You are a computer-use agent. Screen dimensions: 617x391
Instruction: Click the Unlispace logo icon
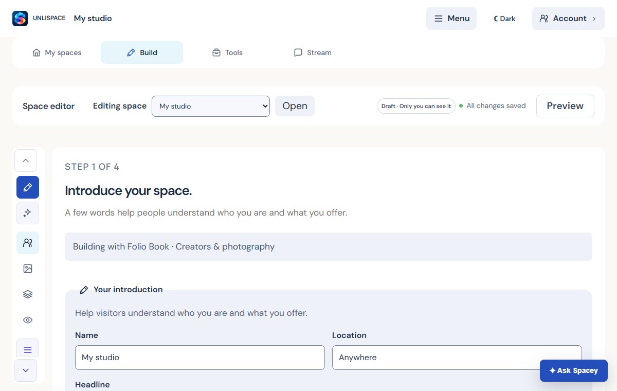(x=20, y=19)
